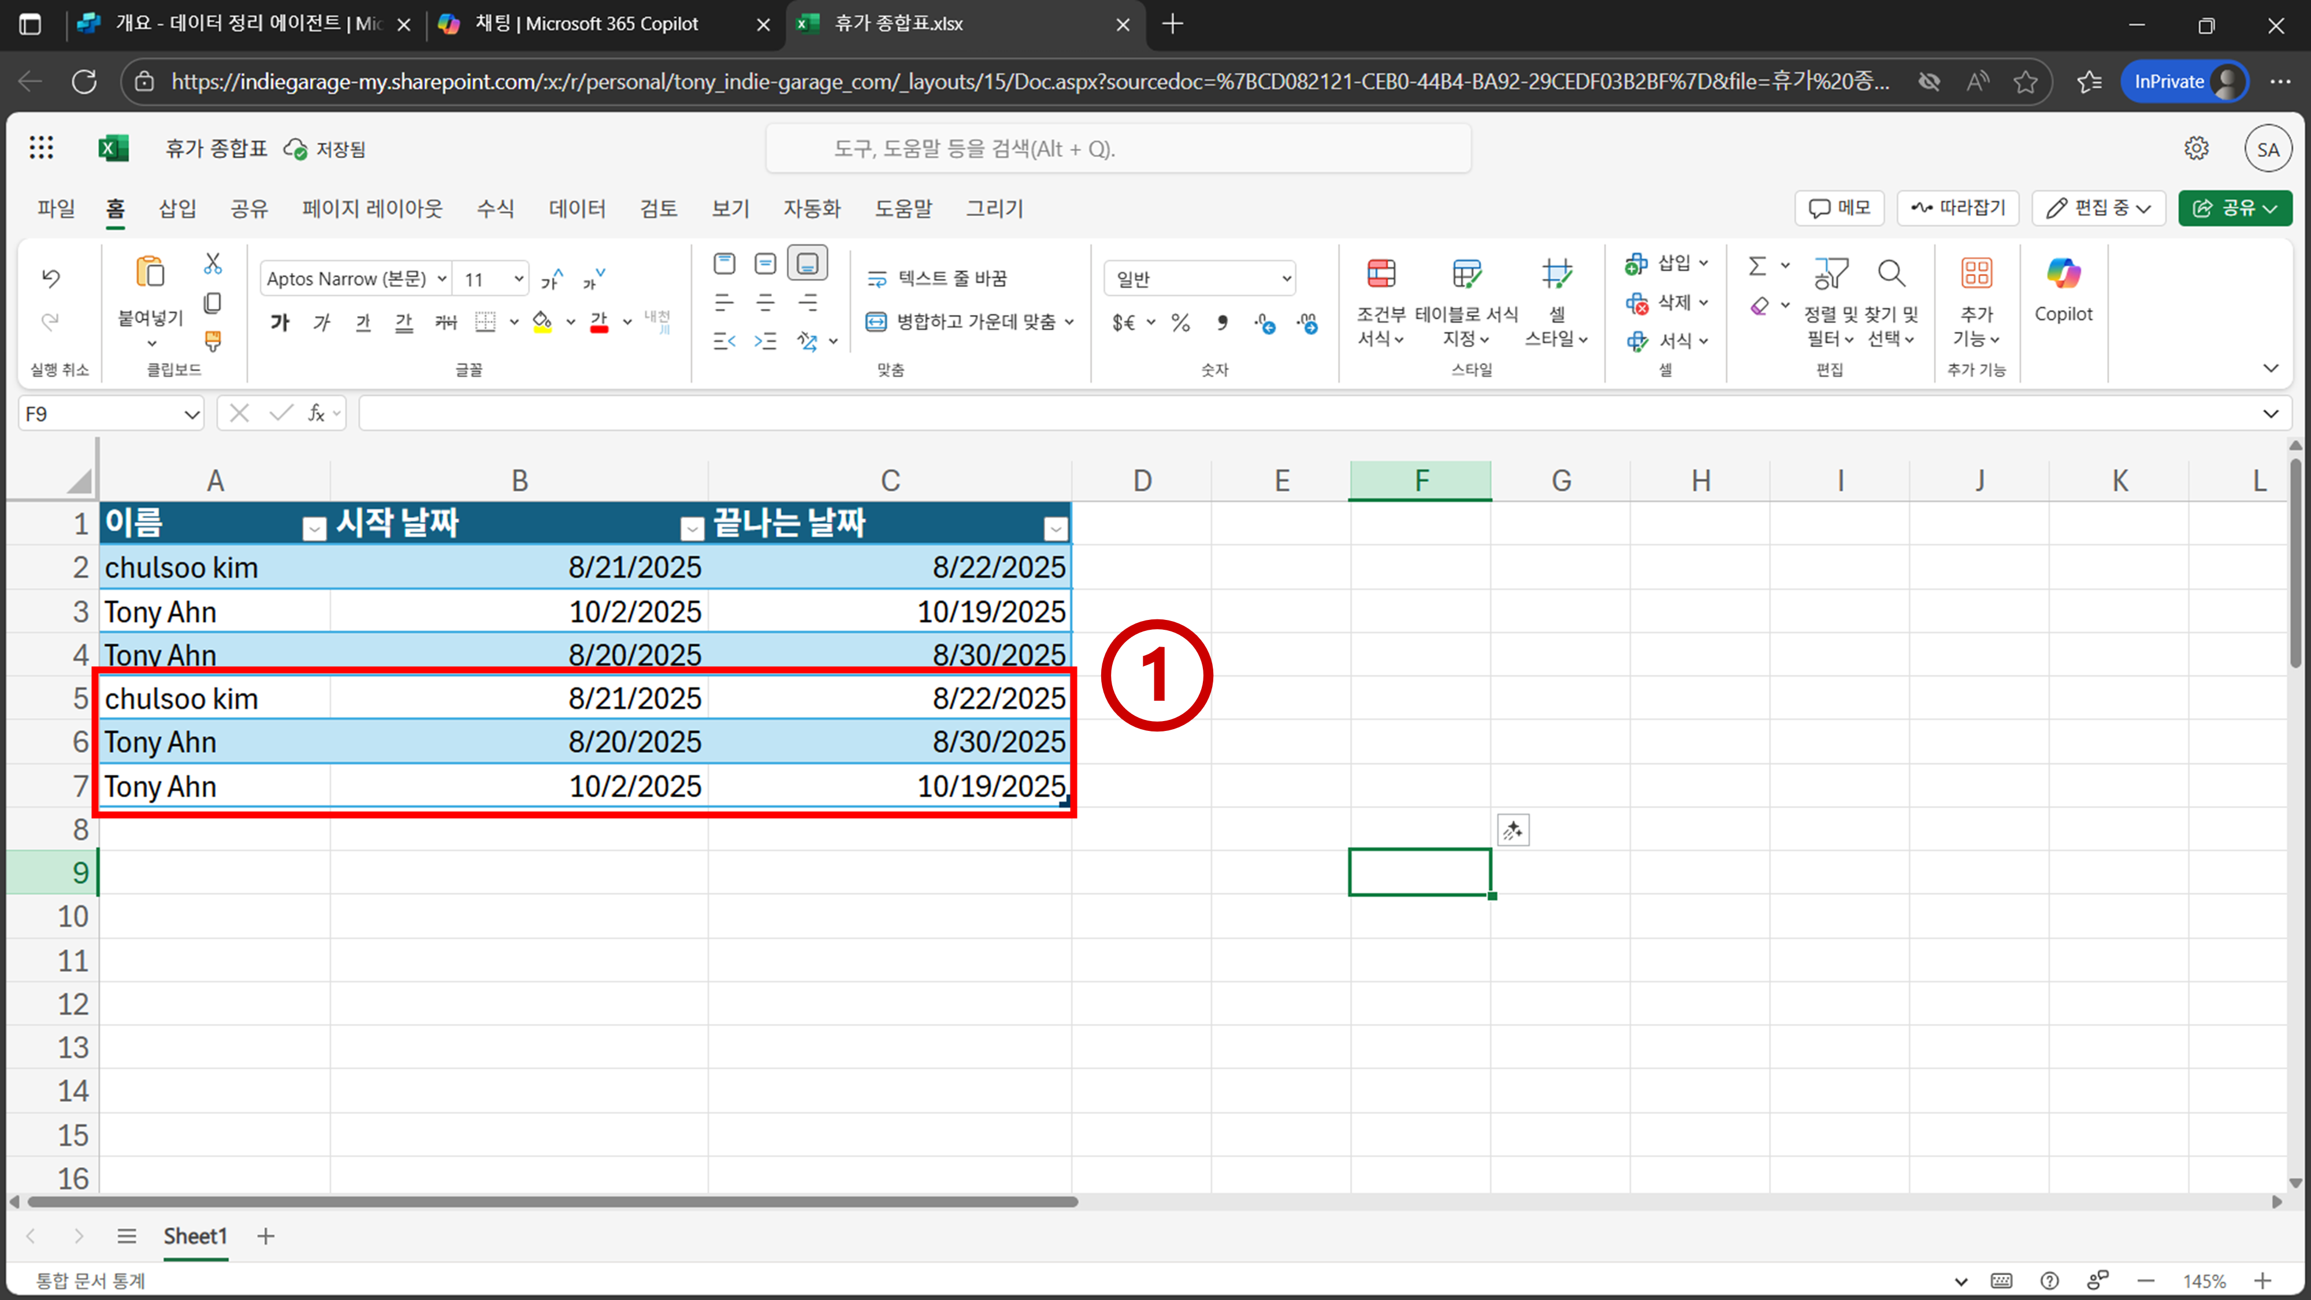Switch to the 삽입 ribbon tab

pyautogui.click(x=177, y=208)
